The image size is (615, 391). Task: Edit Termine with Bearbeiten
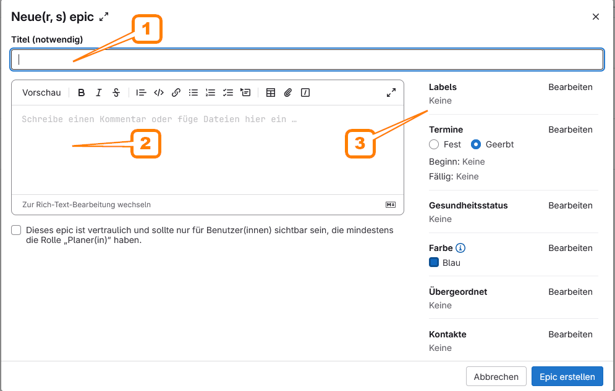pos(570,130)
